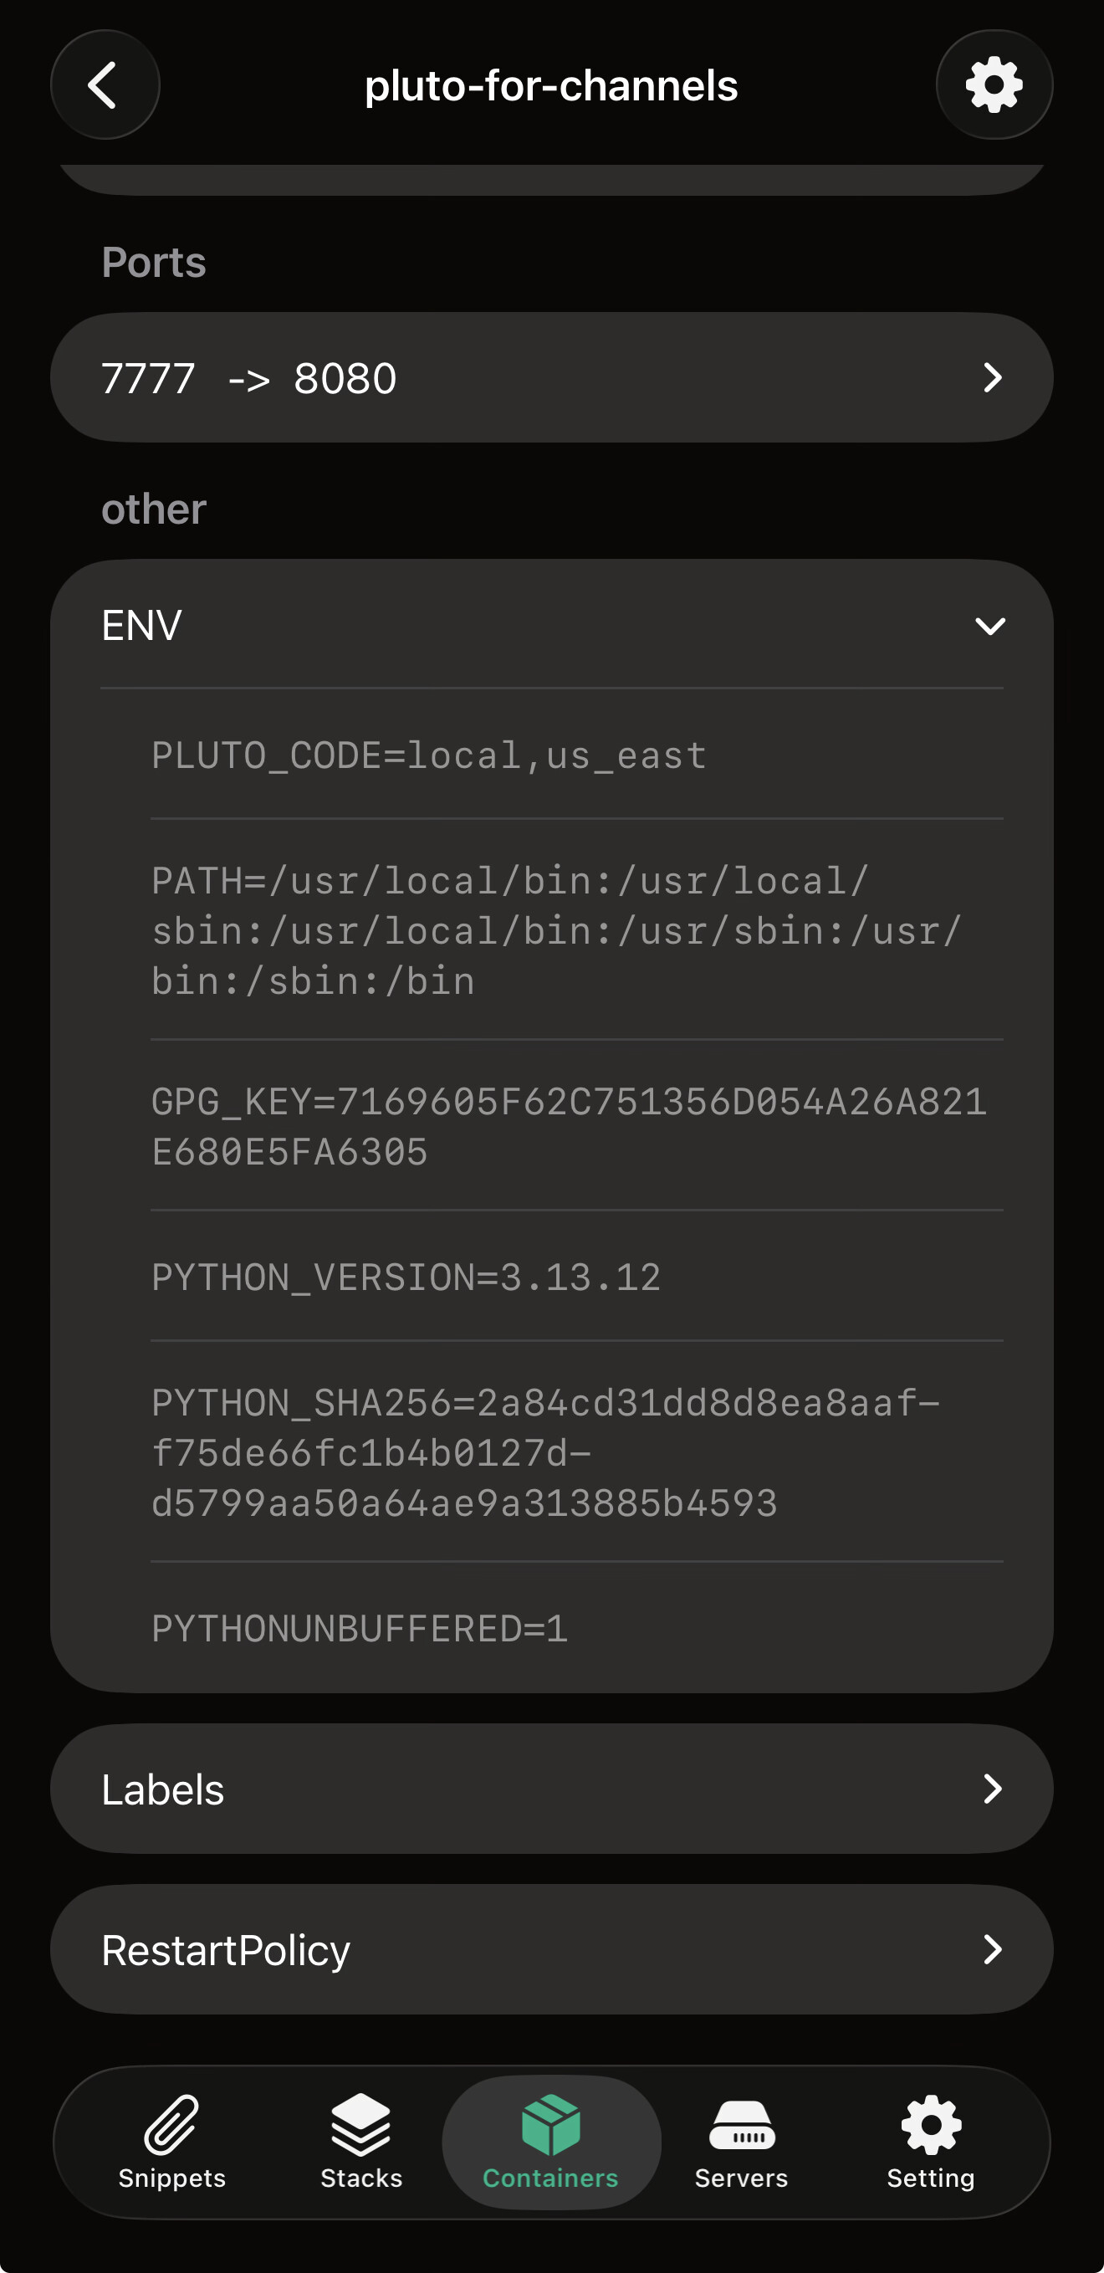Image resolution: width=1104 pixels, height=2273 pixels.
Task: Tap the PYTHON_VERSION=3.13.12 entry
Action: click(406, 1277)
